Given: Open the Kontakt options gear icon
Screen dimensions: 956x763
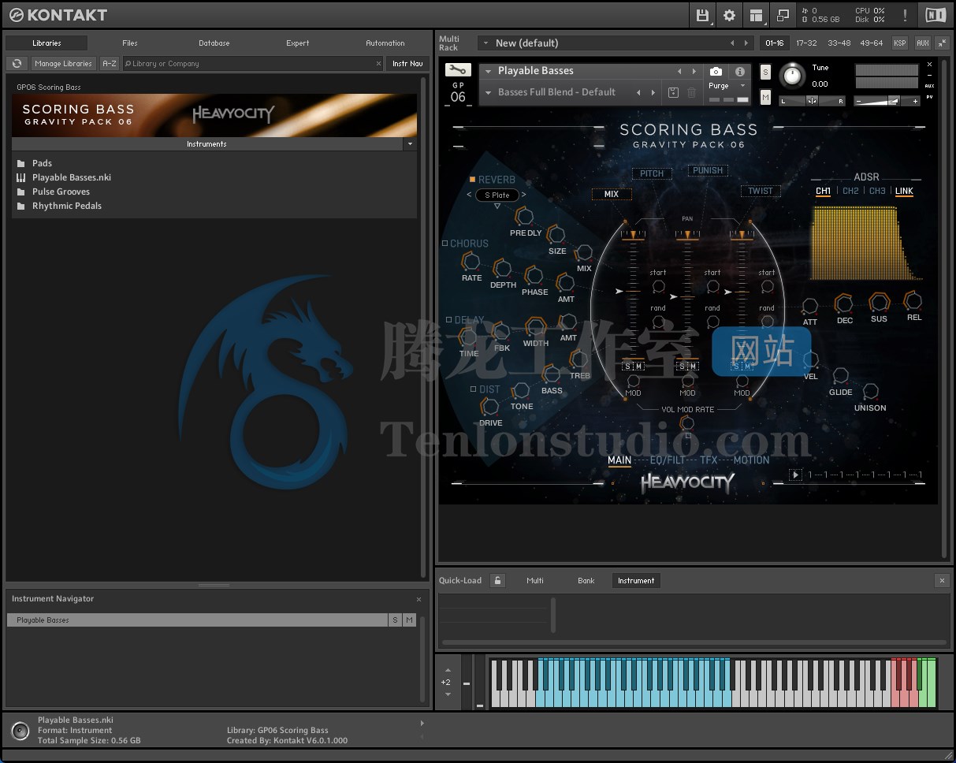Looking at the screenshot, I should pyautogui.click(x=730, y=15).
